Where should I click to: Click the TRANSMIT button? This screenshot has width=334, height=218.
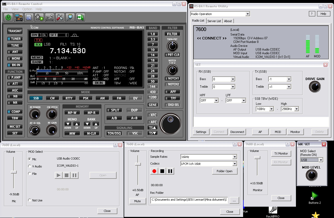[15, 31]
